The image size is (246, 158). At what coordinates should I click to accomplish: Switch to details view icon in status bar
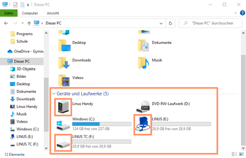(234, 154)
